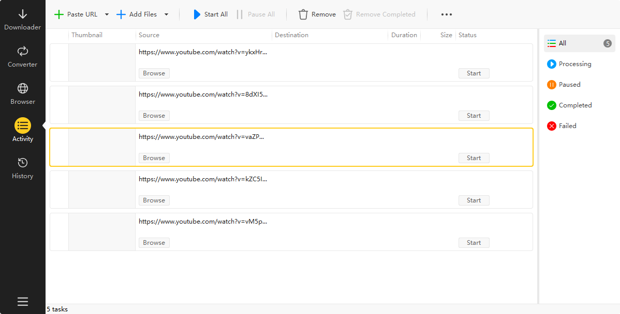Screen dimensions: 620x314
Task: Show Paused tasks filter
Action: (x=569, y=85)
